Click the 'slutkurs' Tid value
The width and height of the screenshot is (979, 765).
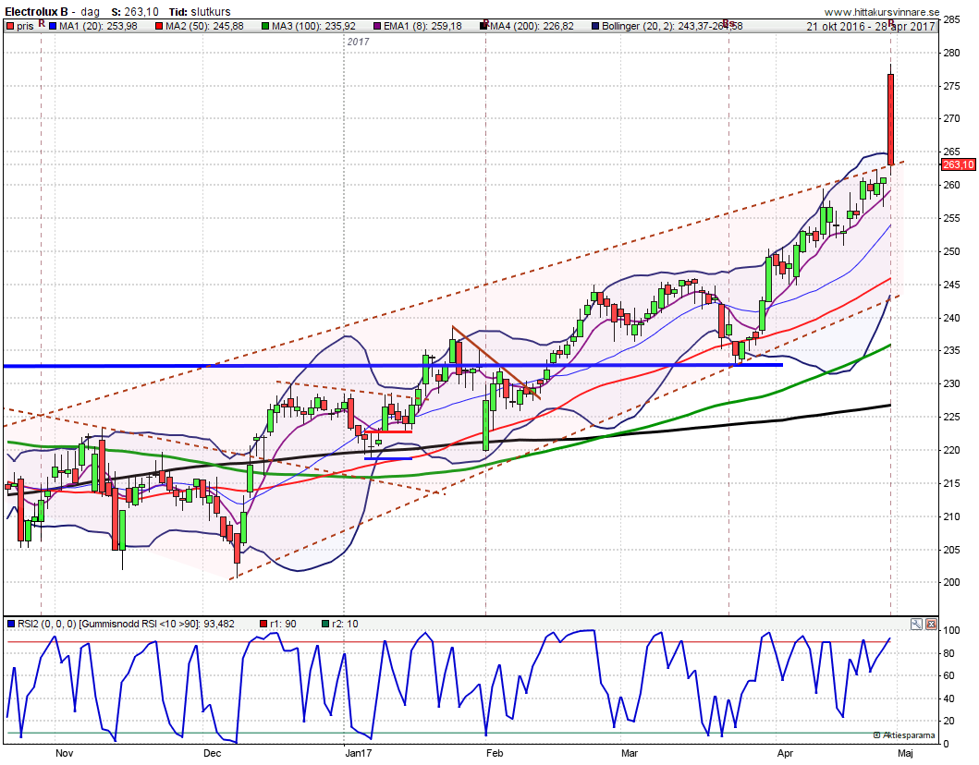pyautogui.click(x=210, y=12)
